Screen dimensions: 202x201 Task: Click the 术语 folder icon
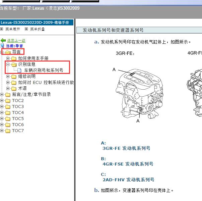click(14, 88)
